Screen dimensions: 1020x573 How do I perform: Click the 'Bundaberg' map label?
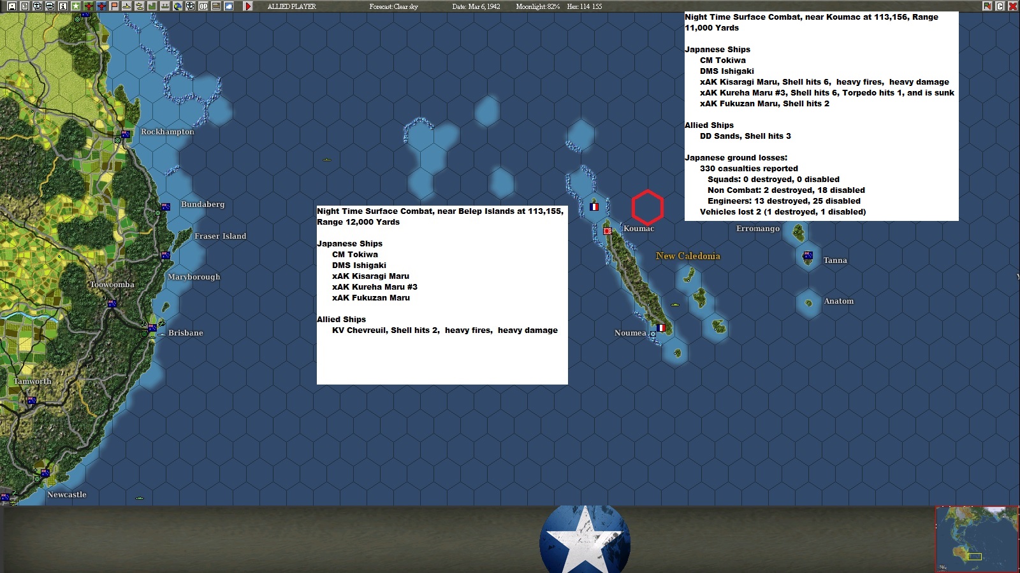[203, 204]
